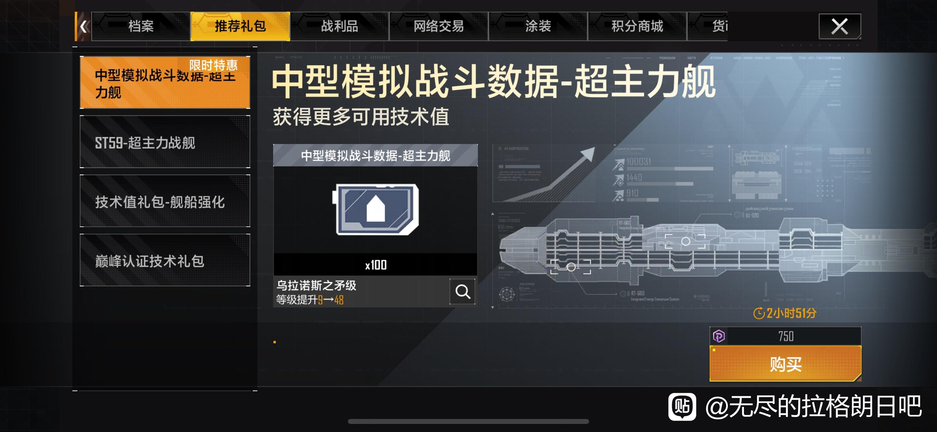The image size is (937, 432).
Task: Open the 网络交易 tab
Action: point(439,26)
